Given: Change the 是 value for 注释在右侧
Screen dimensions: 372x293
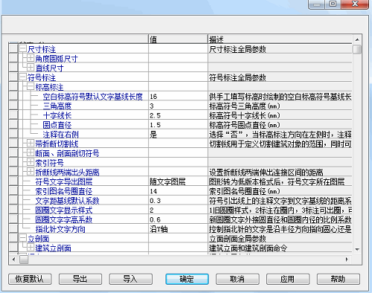Looking at the screenshot, I should pyautogui.click(x=178, y=135).
